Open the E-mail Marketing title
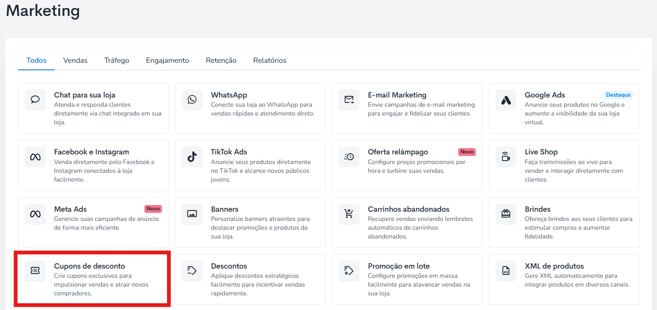This screenshot has height=310, width=657. [x=397, y=95]
